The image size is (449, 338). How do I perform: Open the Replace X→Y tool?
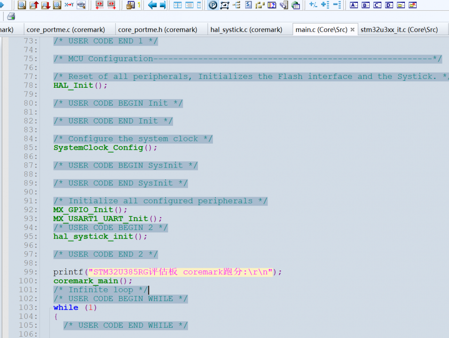tap(69, 5)
